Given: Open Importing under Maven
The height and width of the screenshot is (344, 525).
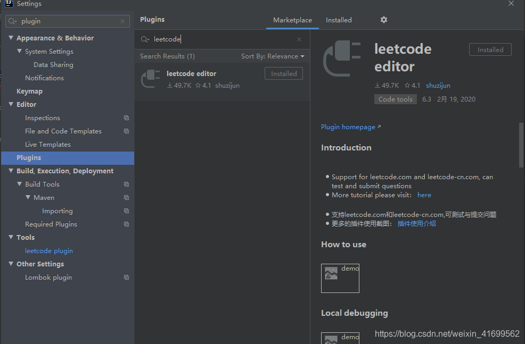Looking at the screenshot, I should 58,211.
